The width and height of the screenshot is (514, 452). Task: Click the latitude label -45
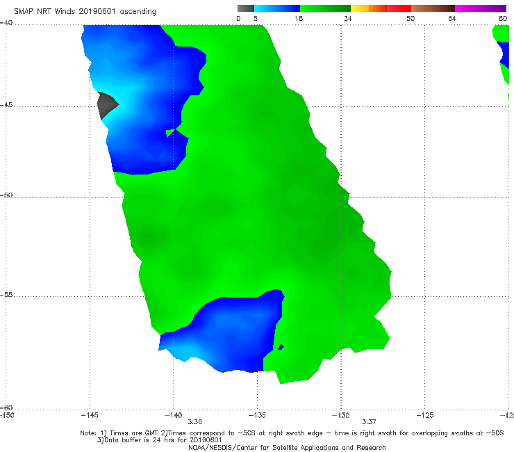pos(6,105)
